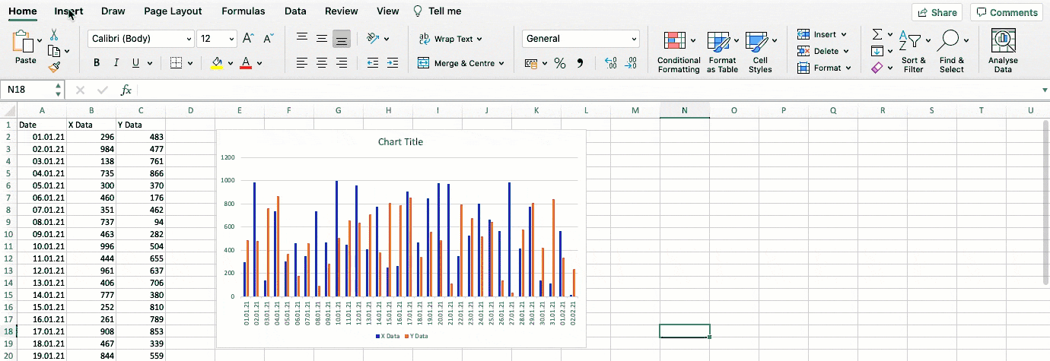Apply yellow fill colour to cell

coord(217,63)
